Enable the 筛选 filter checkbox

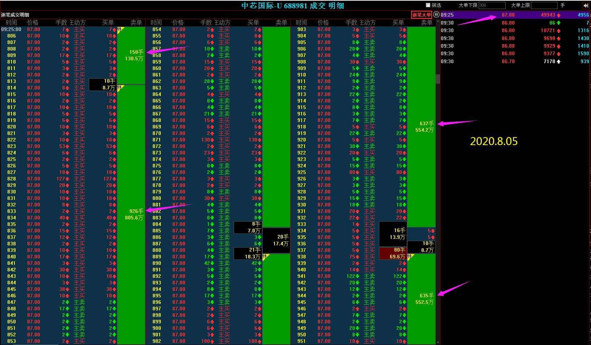[428, 5]
